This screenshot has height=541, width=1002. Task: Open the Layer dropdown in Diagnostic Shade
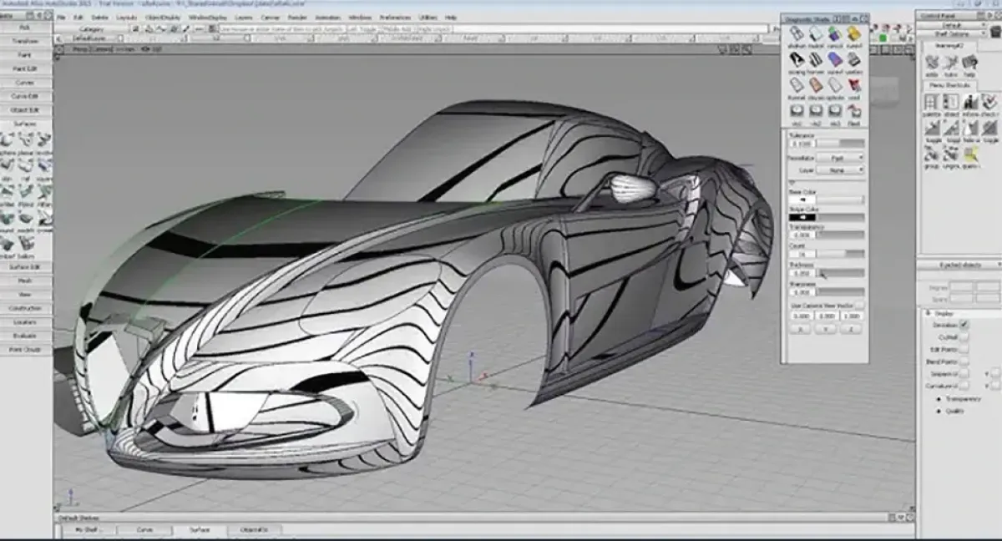click(x=840, y=169)
